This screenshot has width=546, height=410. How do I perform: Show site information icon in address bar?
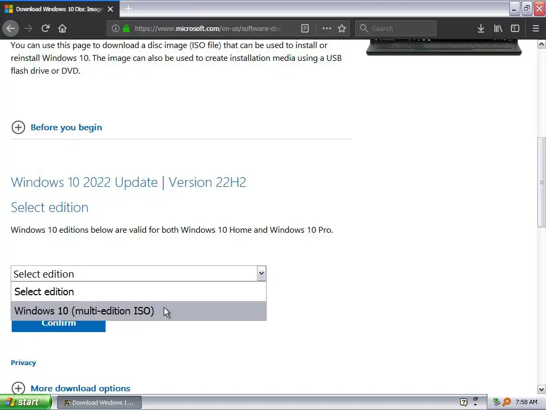115,29
